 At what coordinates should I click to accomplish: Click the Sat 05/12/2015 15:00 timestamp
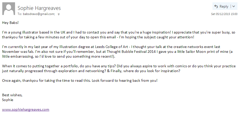(x=224, y=14)
